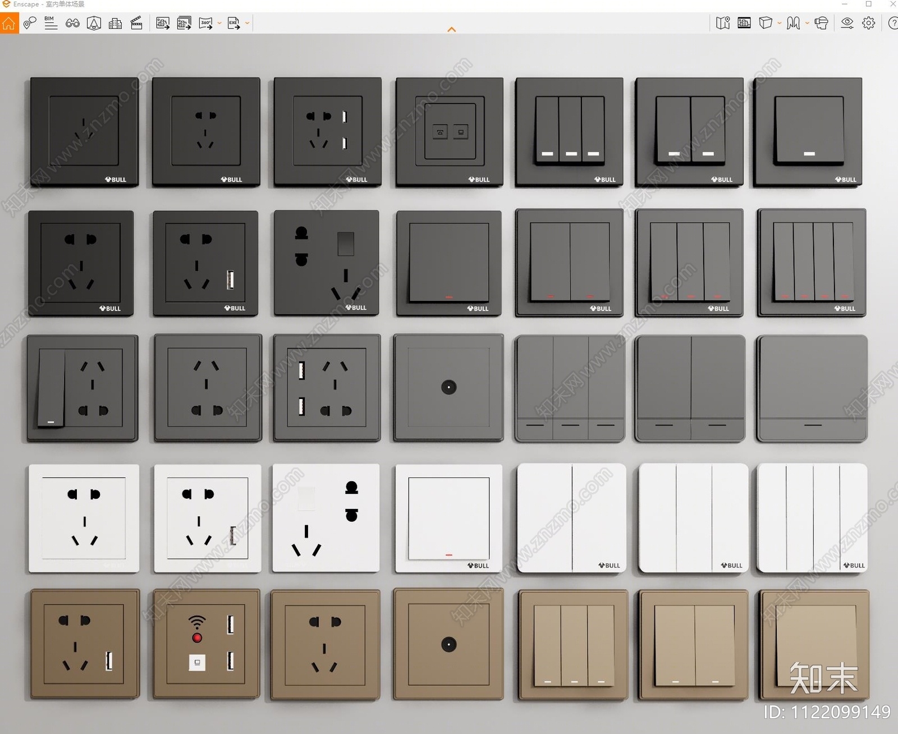Viewport: 898px width, 734px height.
Task: Maximize the Enscape window
Action: click(x=868, y=4)
